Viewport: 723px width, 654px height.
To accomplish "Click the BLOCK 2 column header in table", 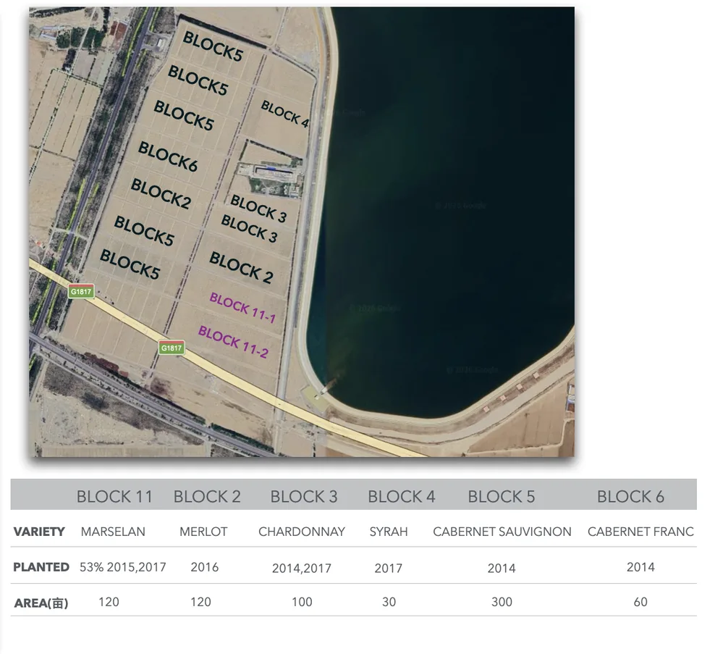I will [207, 497].
